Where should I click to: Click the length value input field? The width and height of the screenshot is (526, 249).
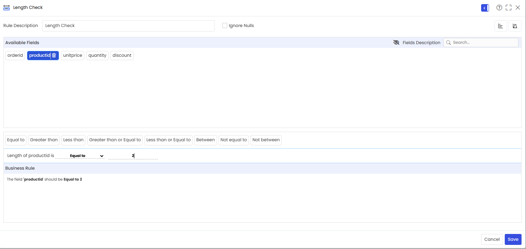[x=133, y=156]
